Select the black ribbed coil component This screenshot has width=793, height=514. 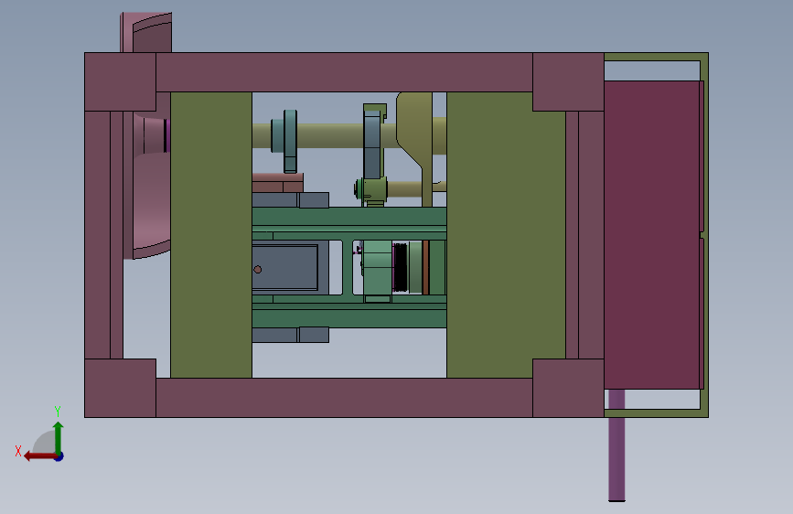pos(400,267)
